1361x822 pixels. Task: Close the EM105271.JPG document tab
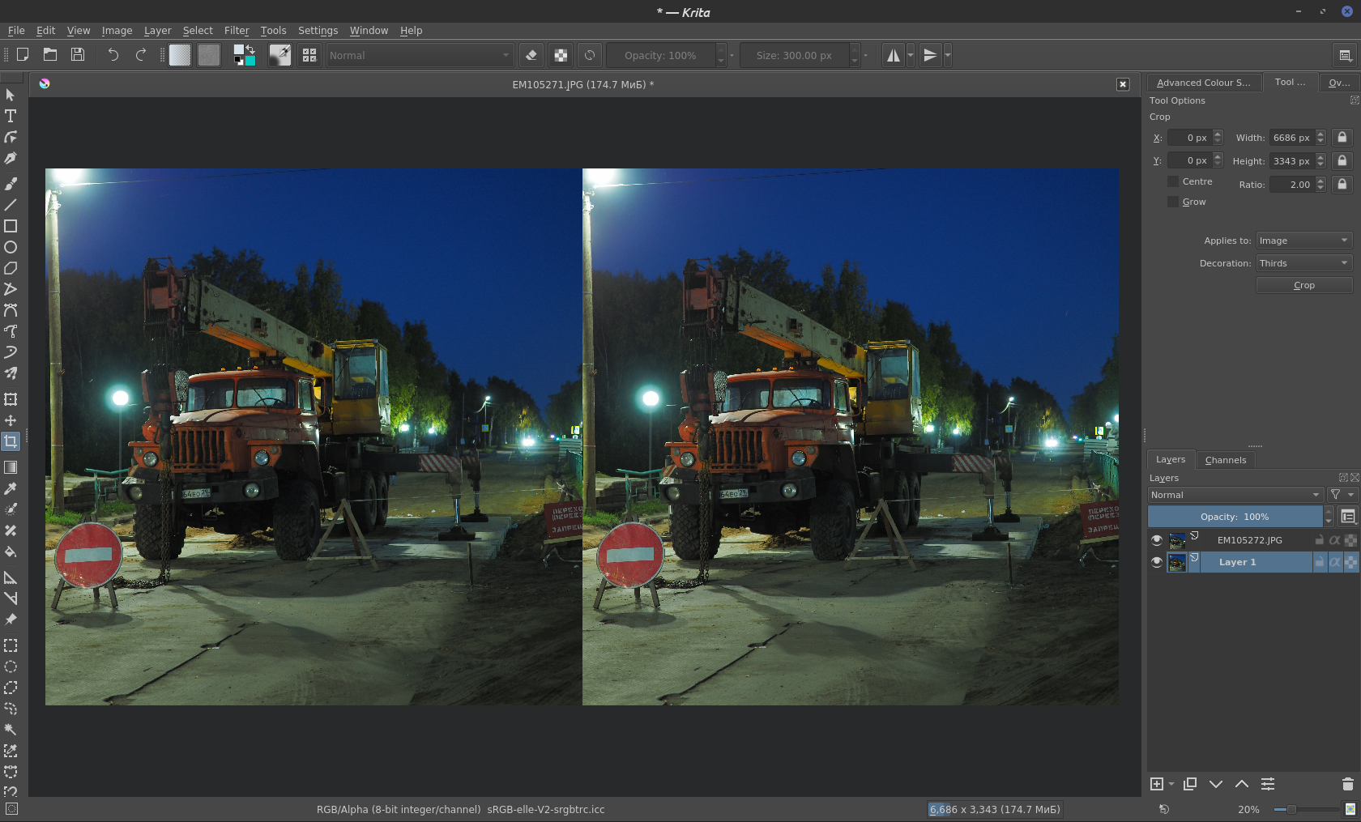1123,84
